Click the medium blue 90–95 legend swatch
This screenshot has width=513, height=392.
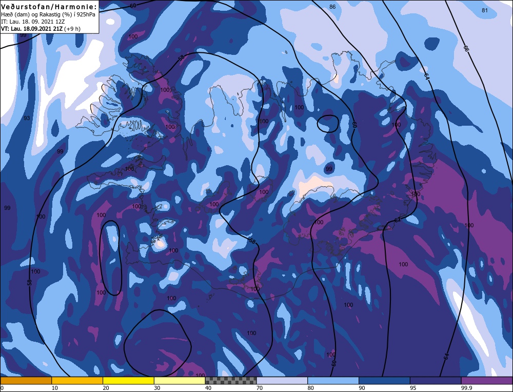click(x=384, y=380)
